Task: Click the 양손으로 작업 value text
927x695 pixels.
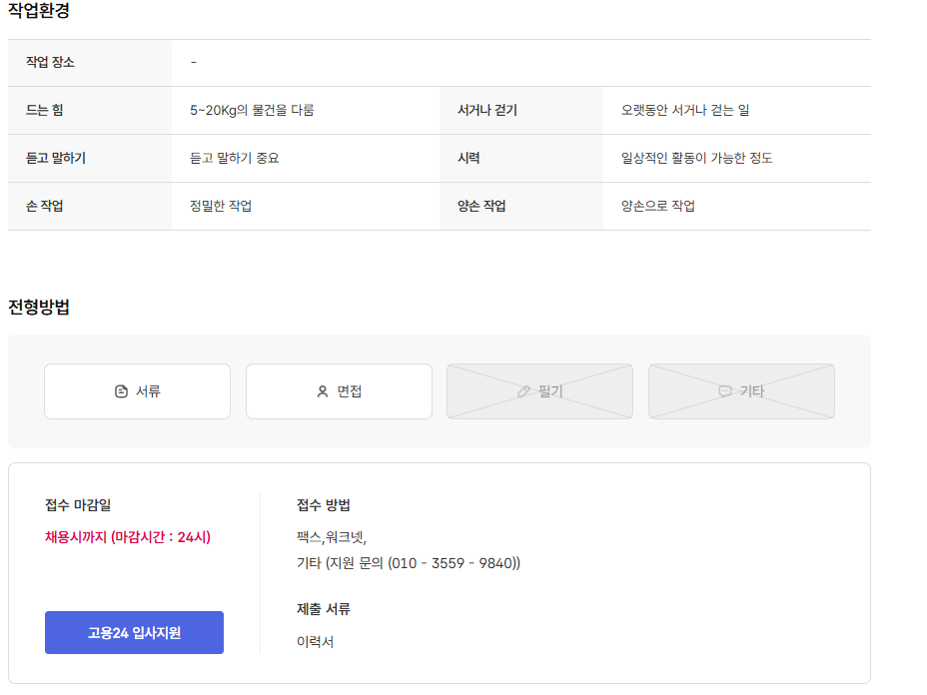Action: pyautogui.click(x=658, y=206)
